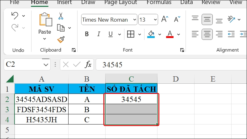
Task: Toggle Italic formatting
Action: (x=98, y=34)
